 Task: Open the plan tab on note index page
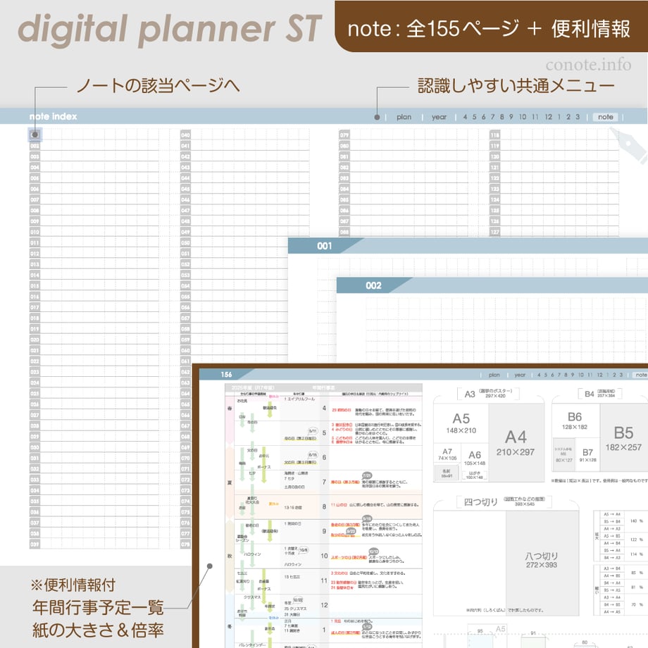pyautogui.click(x=404, y=117)
